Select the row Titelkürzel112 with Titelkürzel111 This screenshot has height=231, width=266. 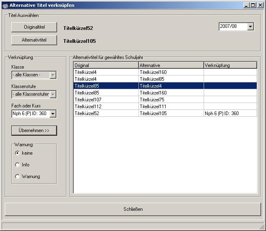pos(165,107)
